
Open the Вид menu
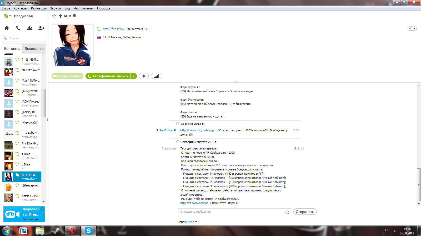pyautogui.click(x=67, y=8)
